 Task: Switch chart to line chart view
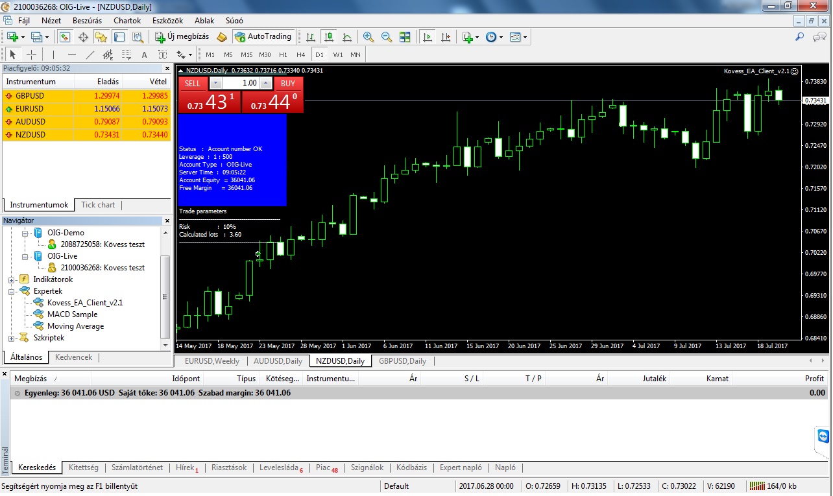point(347,37)
